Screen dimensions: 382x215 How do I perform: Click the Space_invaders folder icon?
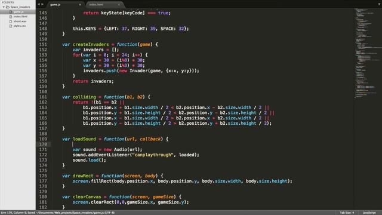pos(8,7)
